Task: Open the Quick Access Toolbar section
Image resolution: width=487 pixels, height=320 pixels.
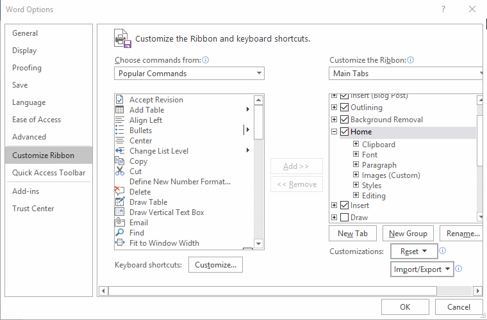Action: point(49,173)
